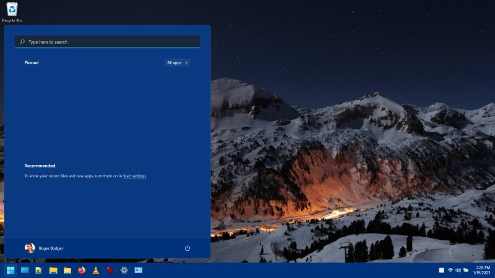Click the Wi-Fi network icon in system tray
This screenshot has height=278, width=495.
(x=450, y=270)
